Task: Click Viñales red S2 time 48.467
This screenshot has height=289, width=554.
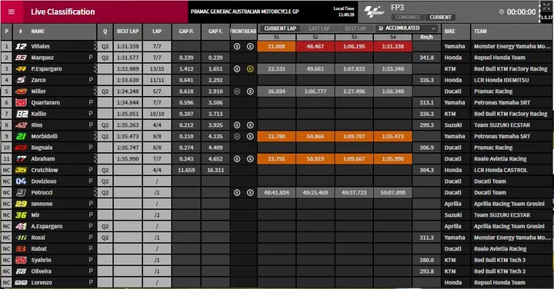Action: pos(315,46)
